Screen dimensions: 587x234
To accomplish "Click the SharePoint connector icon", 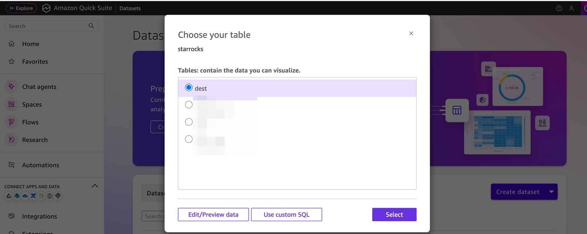I will 17,196.
